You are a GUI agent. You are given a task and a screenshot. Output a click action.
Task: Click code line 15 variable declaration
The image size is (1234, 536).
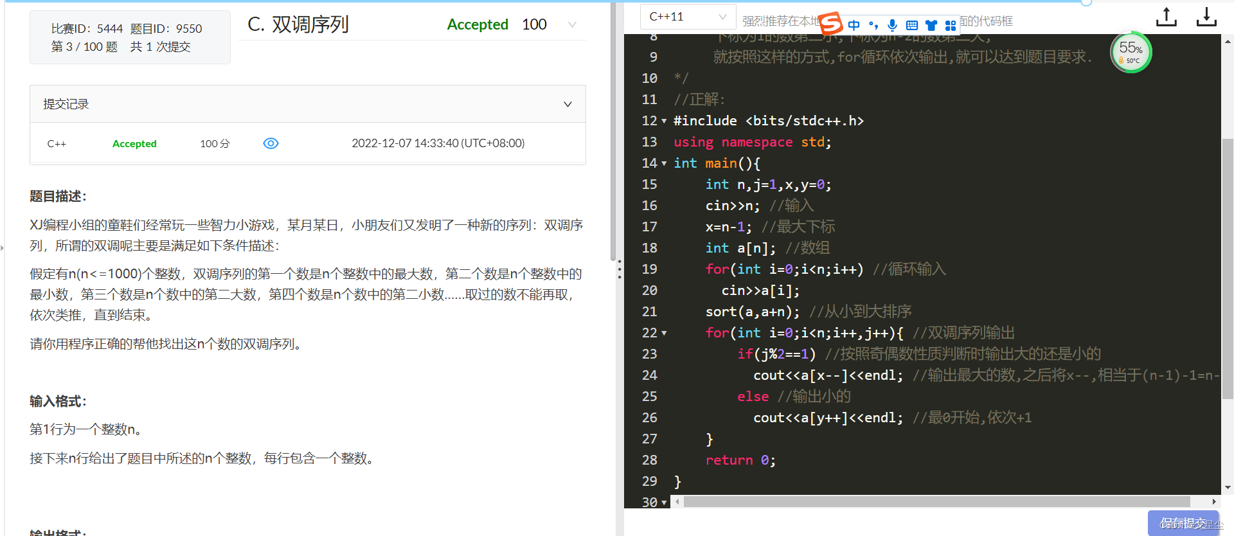pos(768,184)
